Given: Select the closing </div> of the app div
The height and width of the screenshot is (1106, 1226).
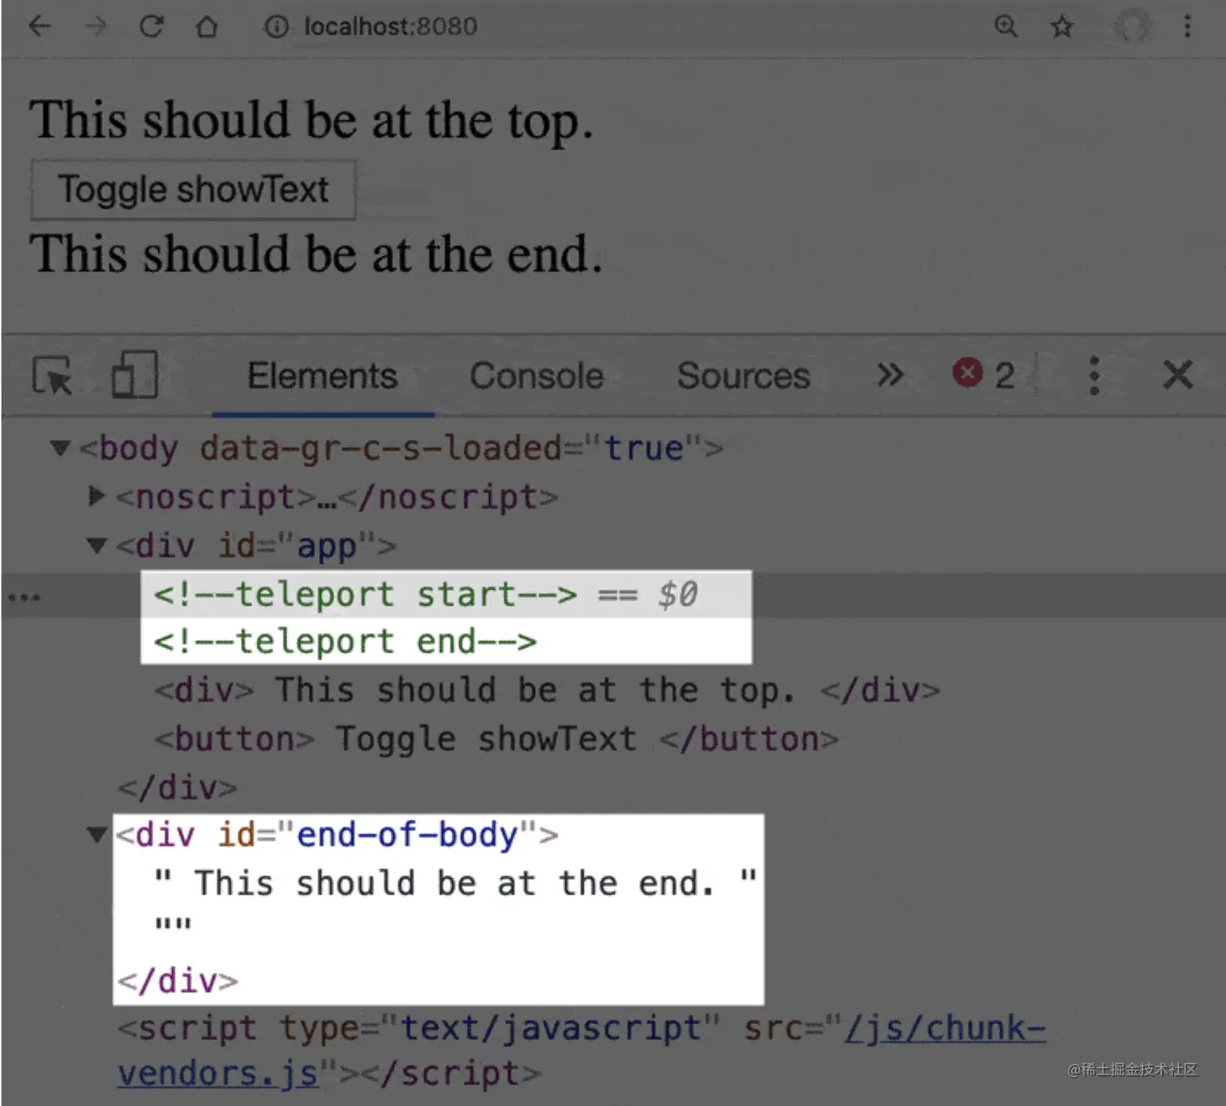Looking at the screenshot, I should [x=178, y=788].
